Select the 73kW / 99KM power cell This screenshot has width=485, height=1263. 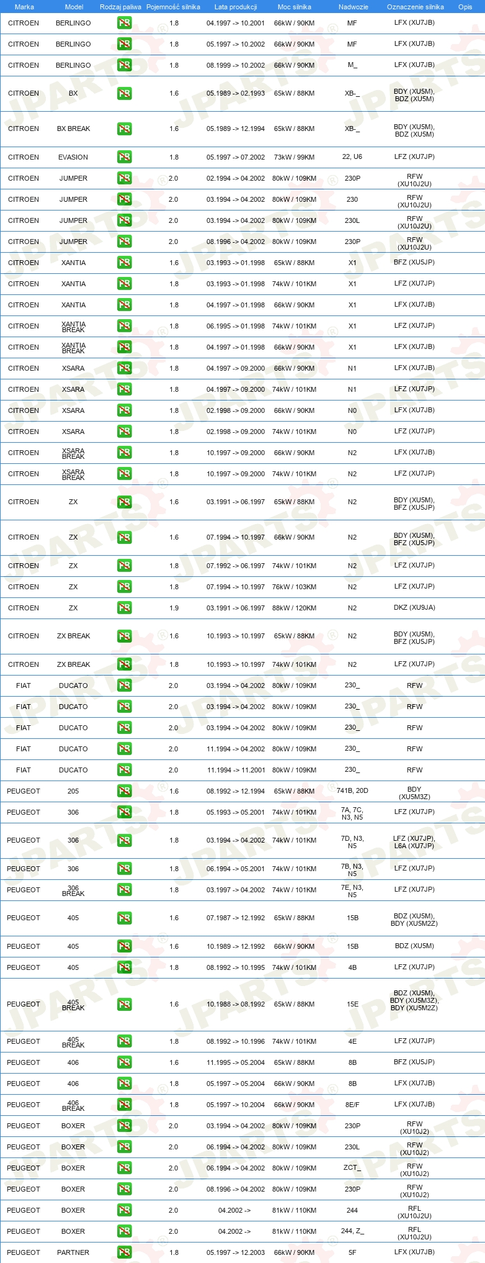295,157
